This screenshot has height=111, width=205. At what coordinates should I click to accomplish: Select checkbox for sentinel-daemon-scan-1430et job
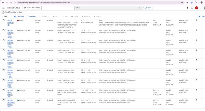[3, 70]
